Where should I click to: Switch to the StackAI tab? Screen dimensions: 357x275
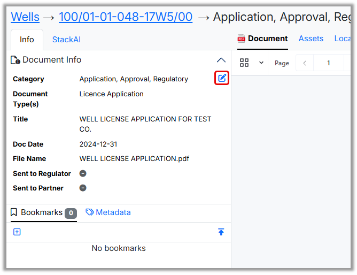(66, 40)
